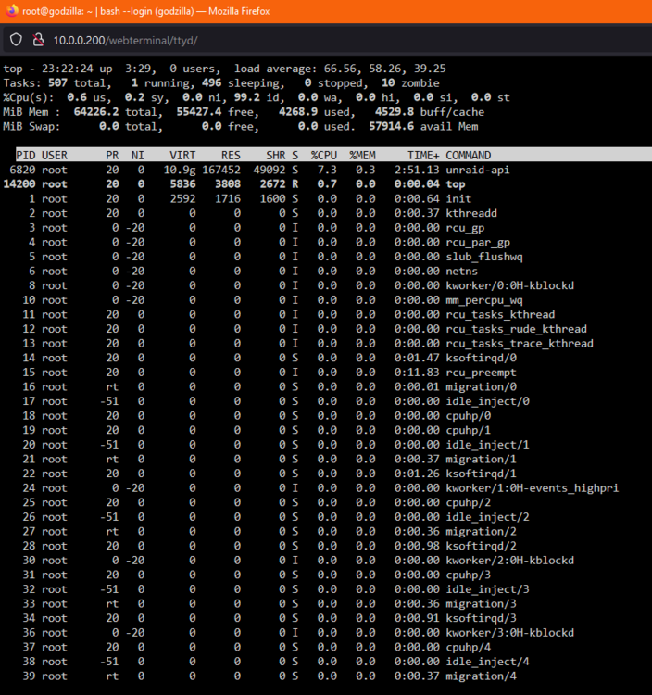The height and width of the screenshot is (695, 652).
Task: Click the kworker/0:0H-kblockd command
Action: tap(509, 285)
